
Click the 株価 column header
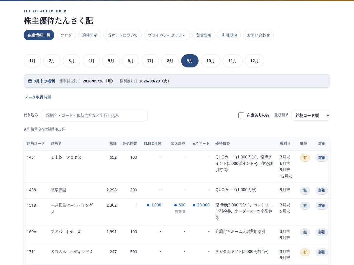click(x=113, y=144)
